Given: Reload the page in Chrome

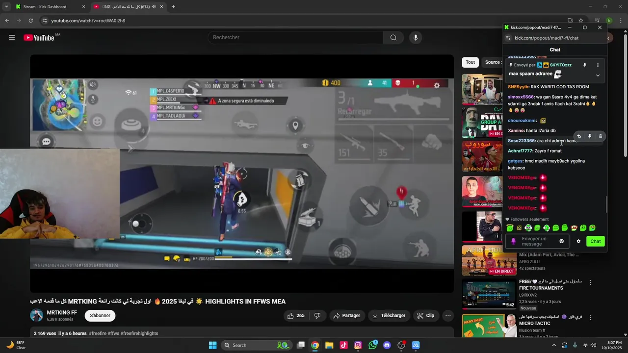Looking at the screenshot, I should point(30,21).
